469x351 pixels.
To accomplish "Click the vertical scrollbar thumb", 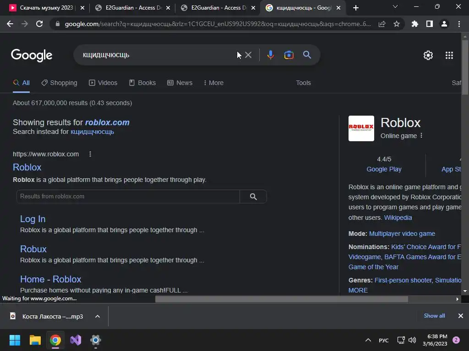I will click(x=465, y=67).
